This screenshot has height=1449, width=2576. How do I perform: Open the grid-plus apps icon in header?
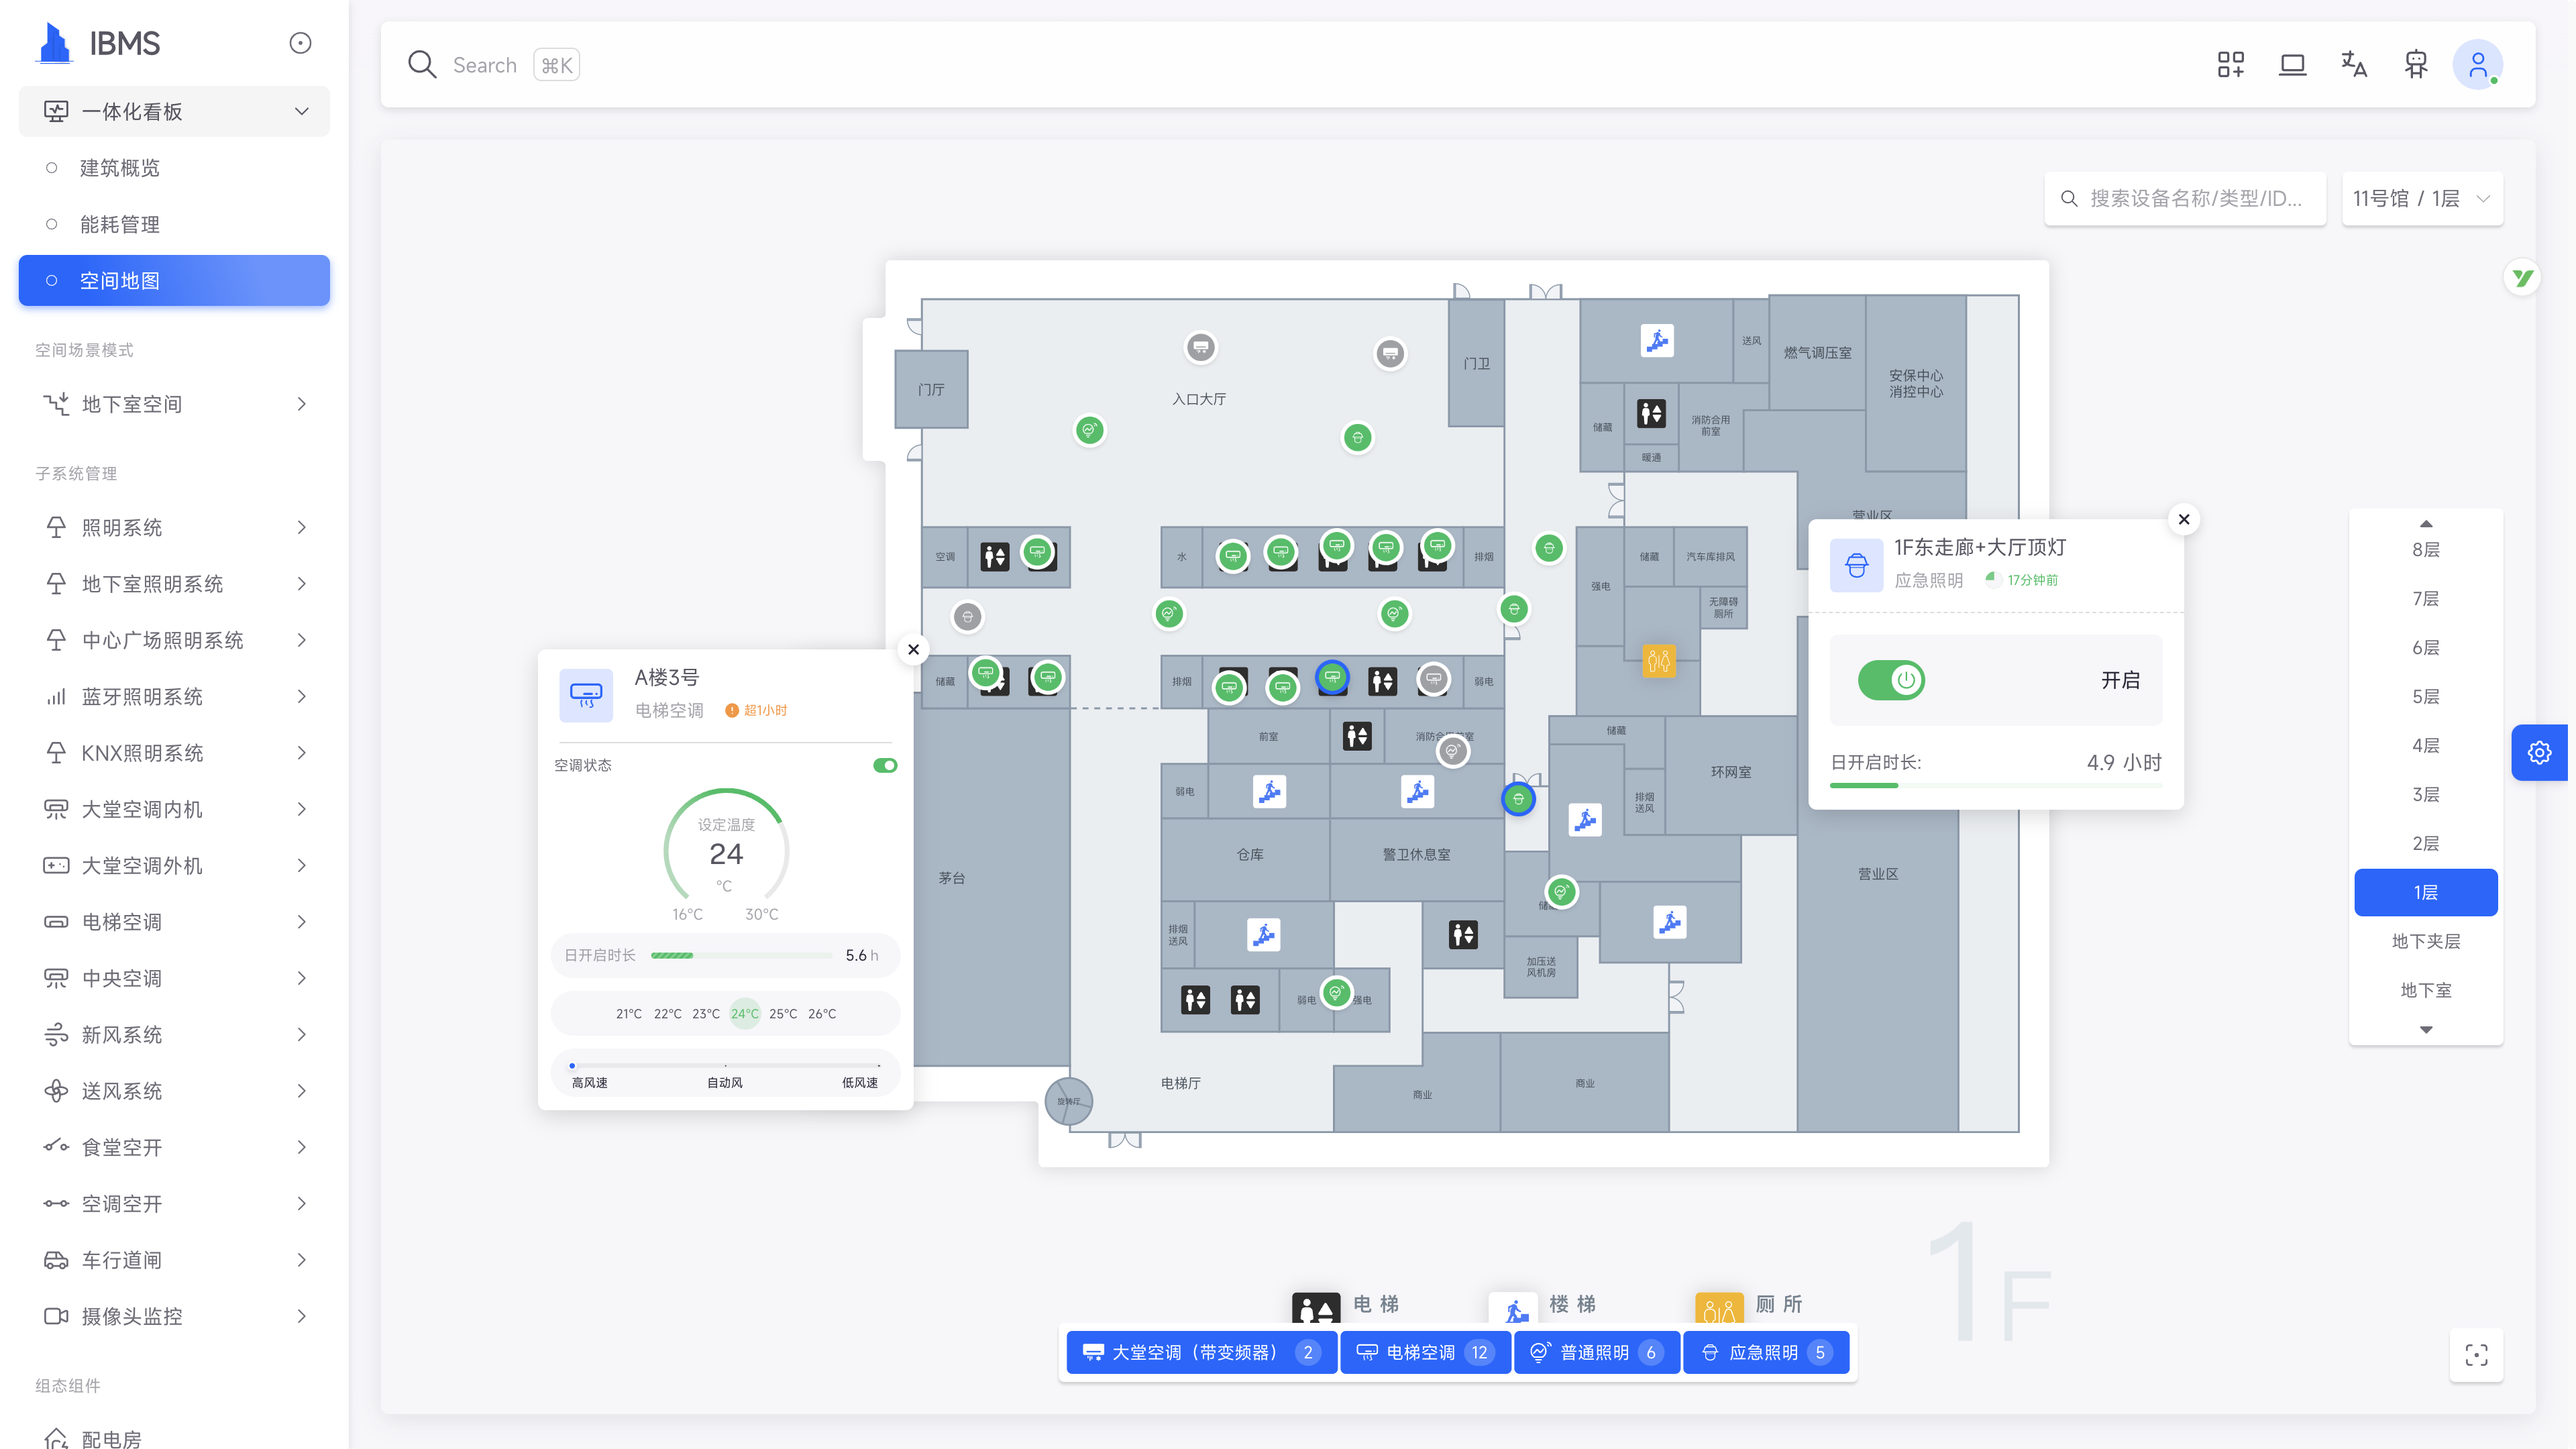click(x=2230, y=65)
